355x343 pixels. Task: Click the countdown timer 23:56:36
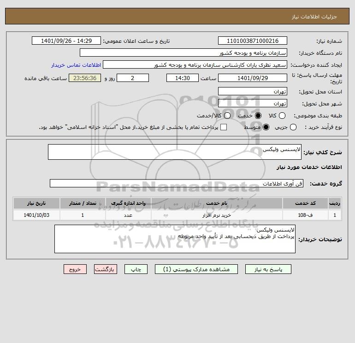pyautogui.click(x=85, y=78)
